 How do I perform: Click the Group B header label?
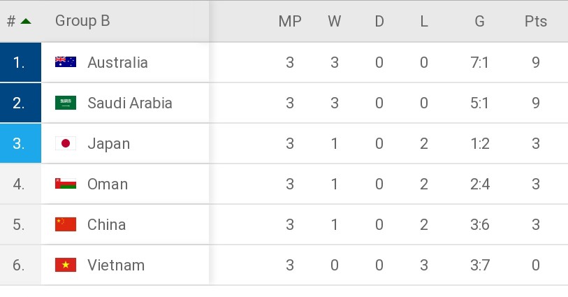82,21
